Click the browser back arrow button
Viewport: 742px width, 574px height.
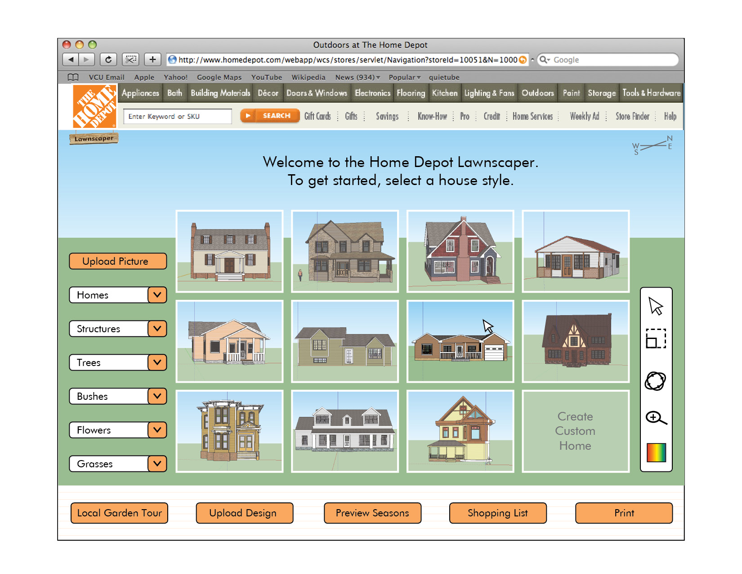coord(71,59)
